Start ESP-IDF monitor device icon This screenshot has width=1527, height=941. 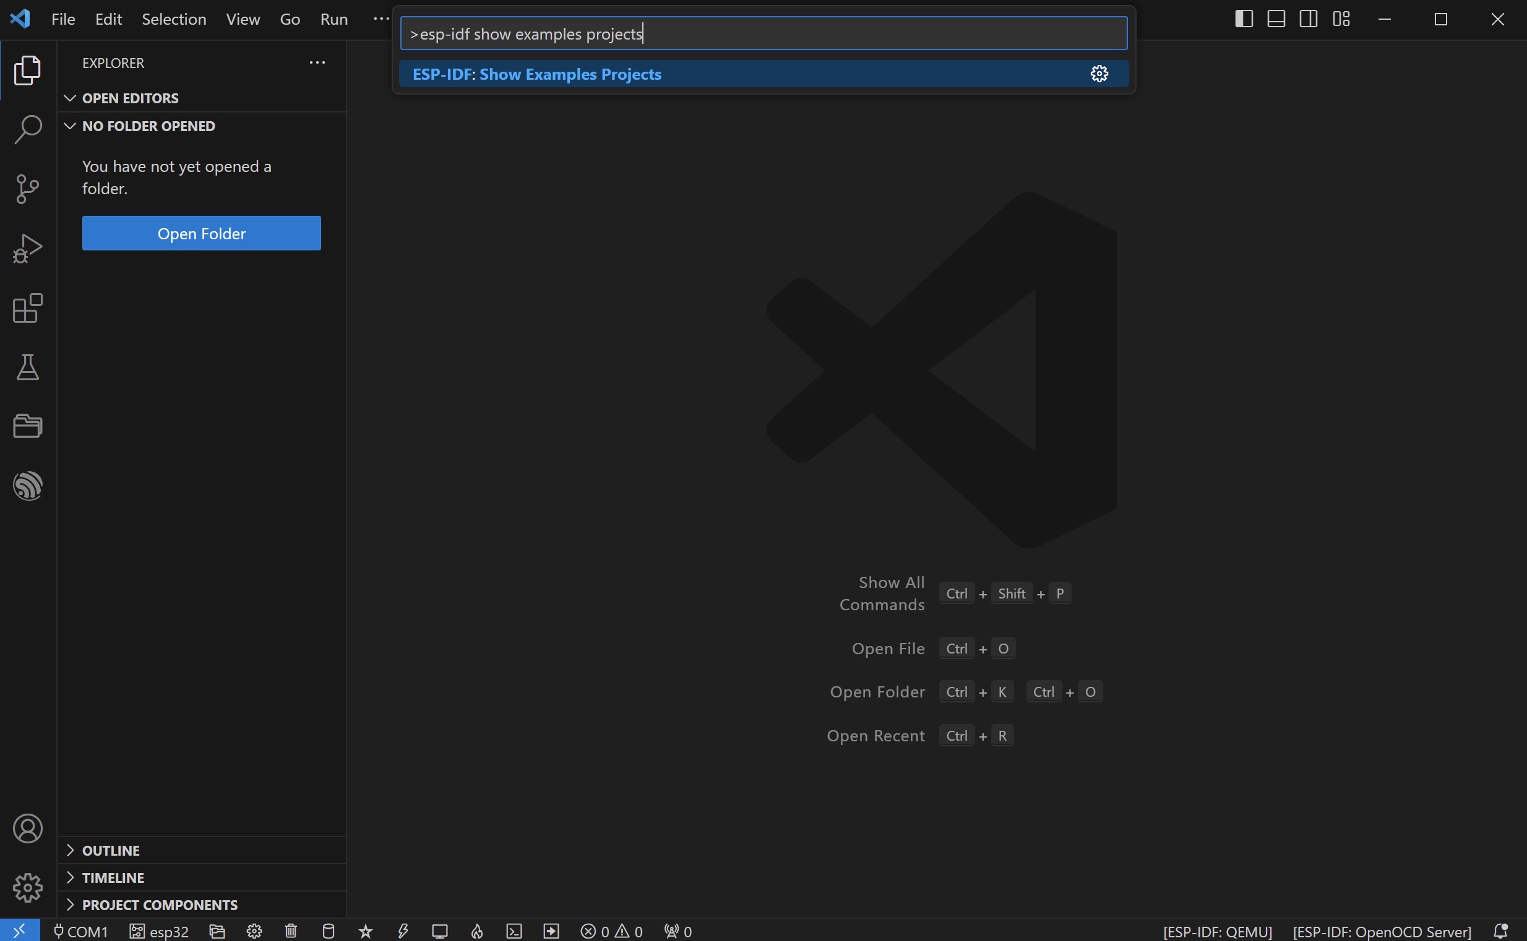(440, 931)
